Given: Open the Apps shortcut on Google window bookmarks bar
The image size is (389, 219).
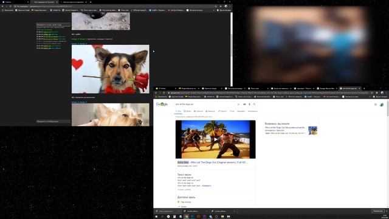Looking at the screenshot, I should coord(161,97).
